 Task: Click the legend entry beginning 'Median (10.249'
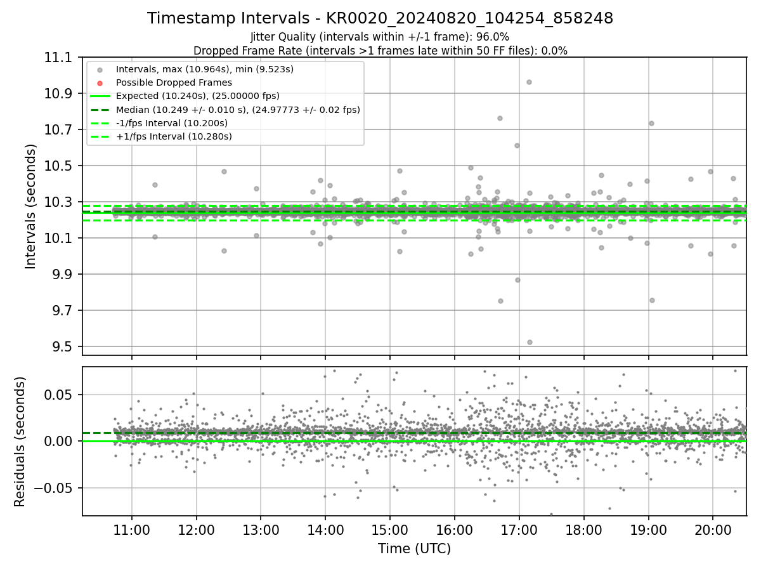[238, 110]
